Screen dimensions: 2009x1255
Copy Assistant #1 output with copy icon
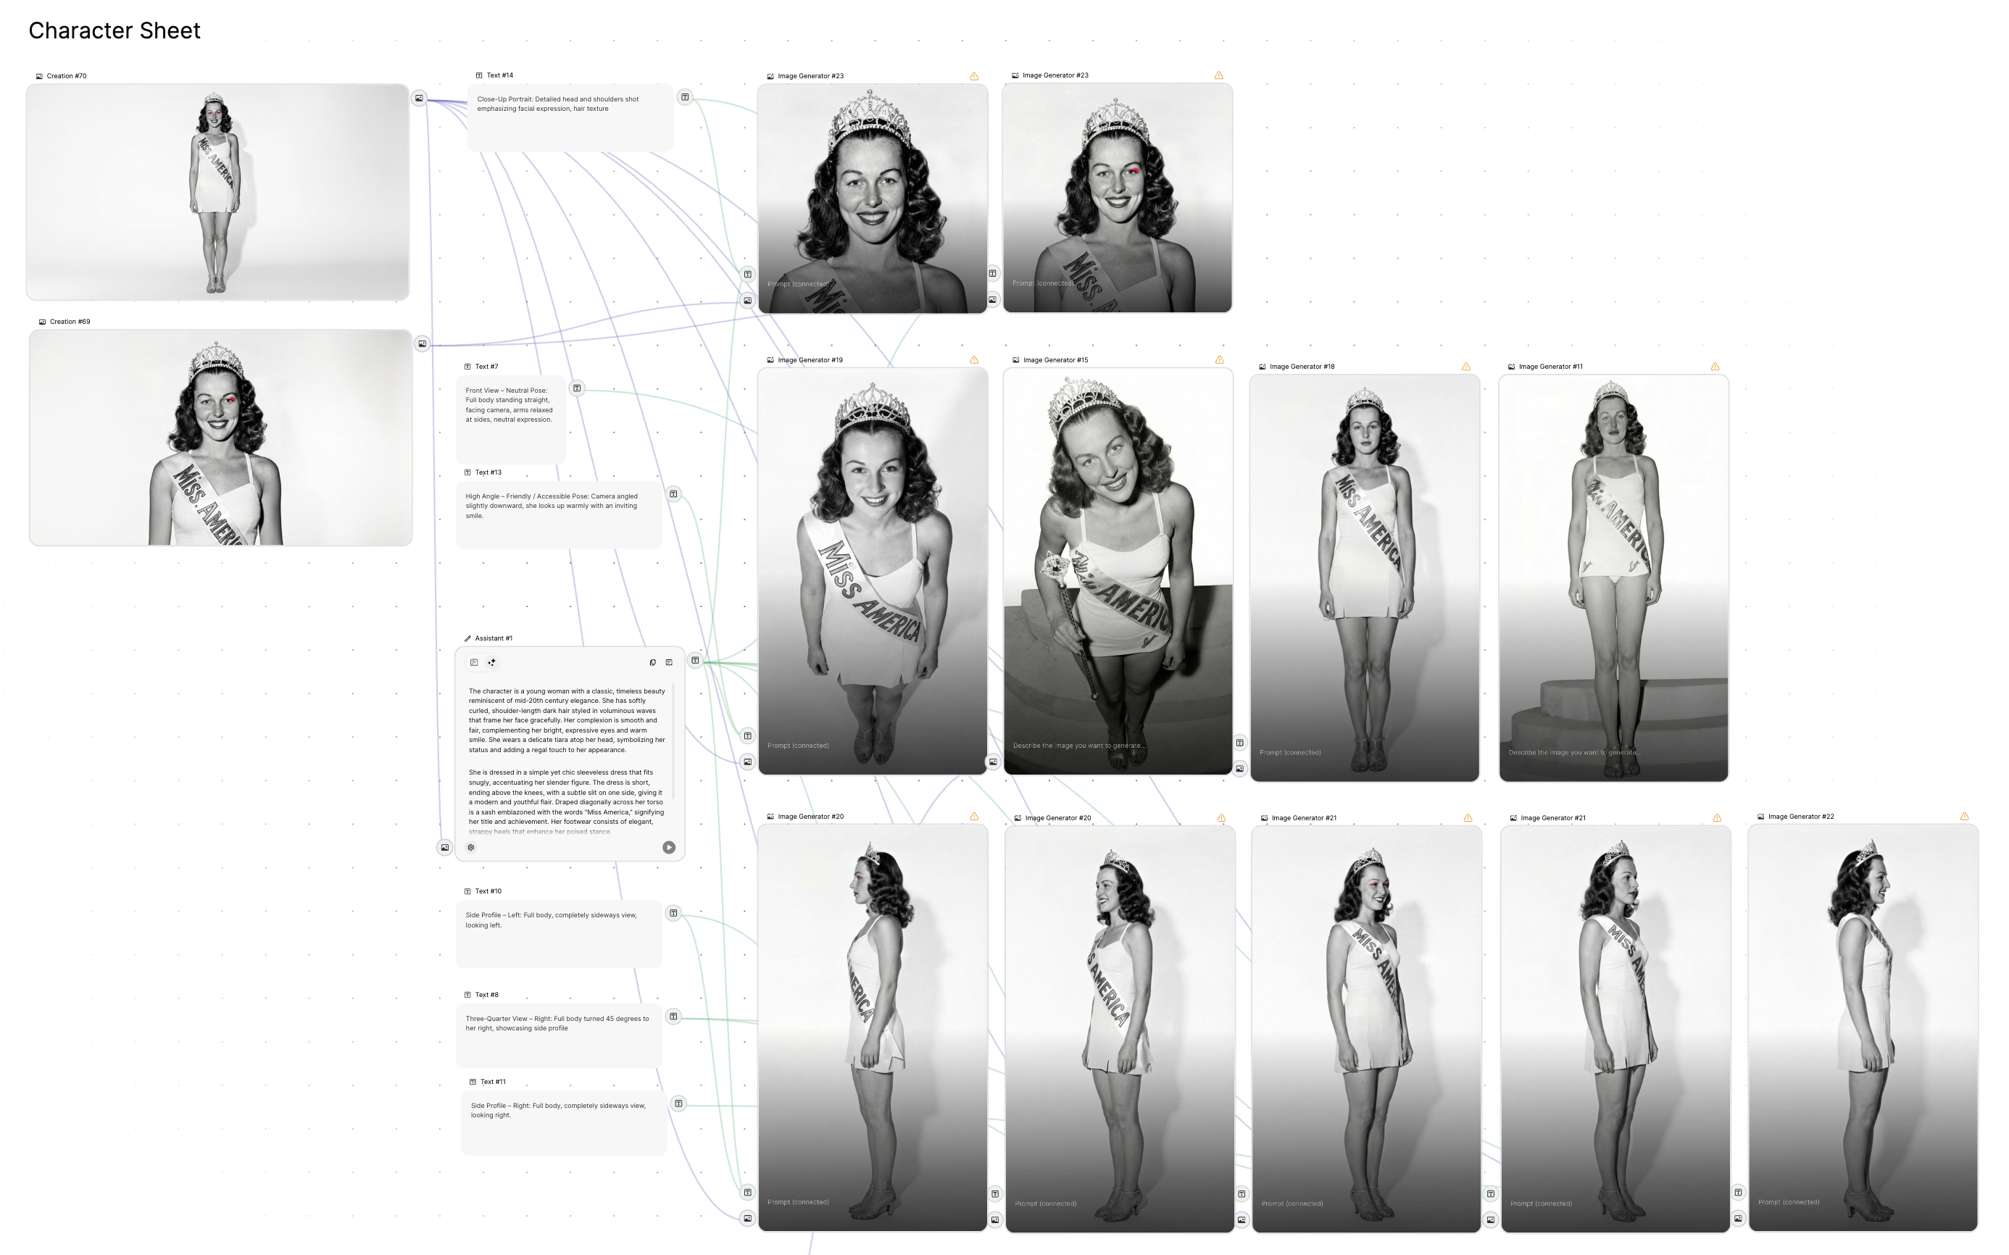coord(652,662)
